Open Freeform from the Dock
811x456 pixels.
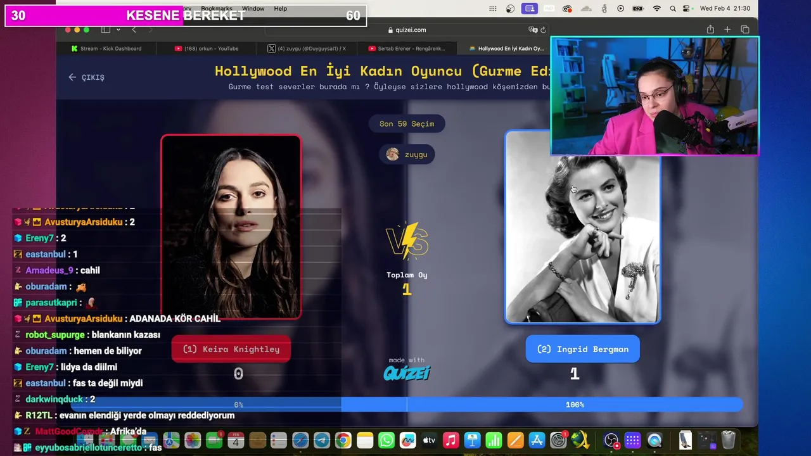[x=407, y=440]
